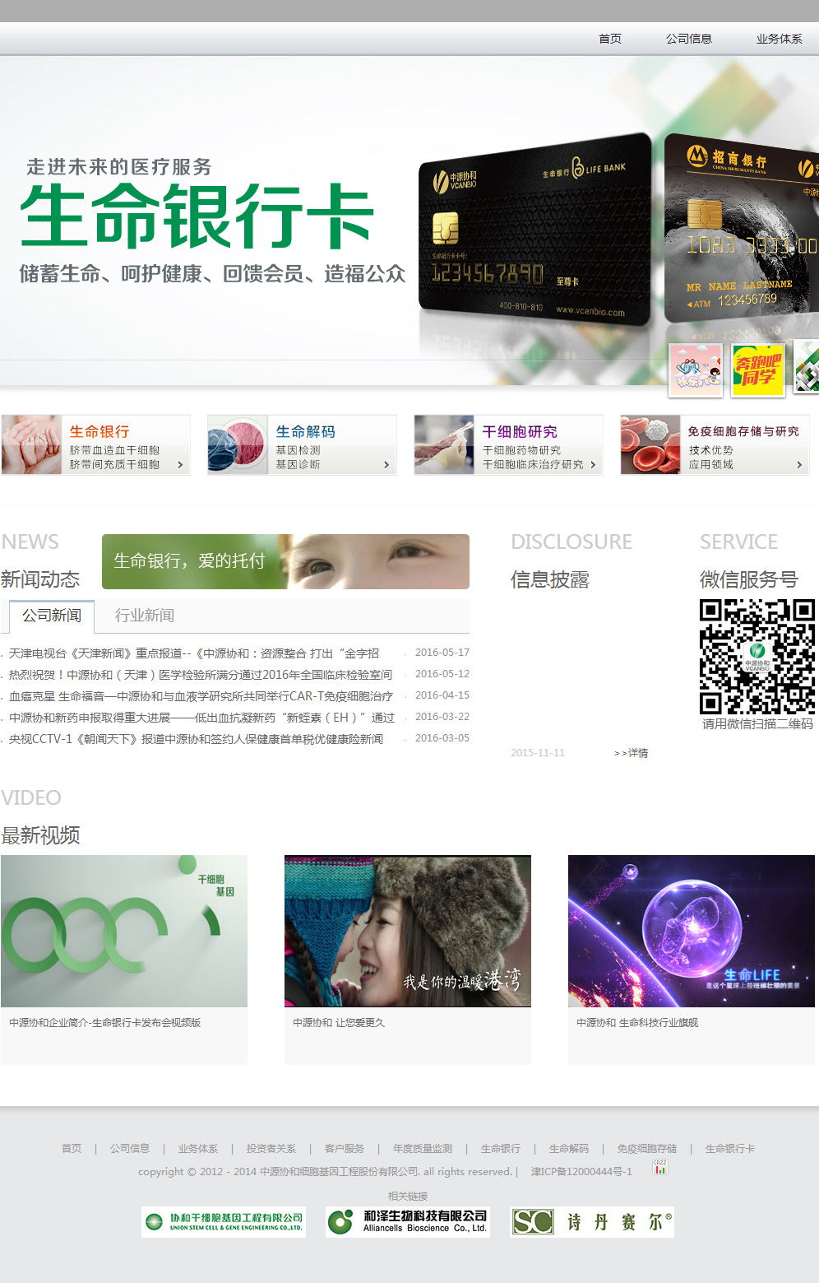
Task: Expand the 生命解码 card arrow
Action: pyautogui.click(x=386, y=465)
